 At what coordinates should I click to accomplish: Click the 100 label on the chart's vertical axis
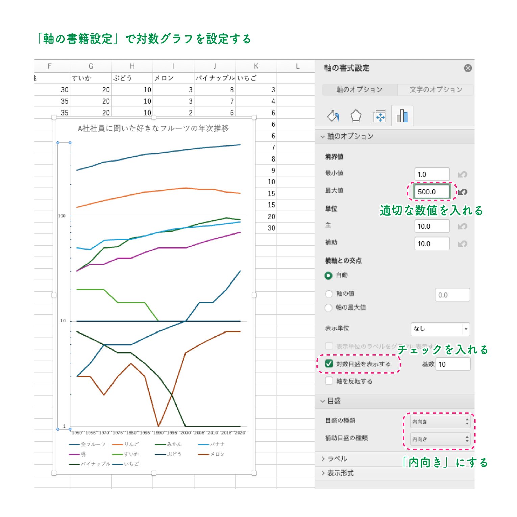coord(62,216)
